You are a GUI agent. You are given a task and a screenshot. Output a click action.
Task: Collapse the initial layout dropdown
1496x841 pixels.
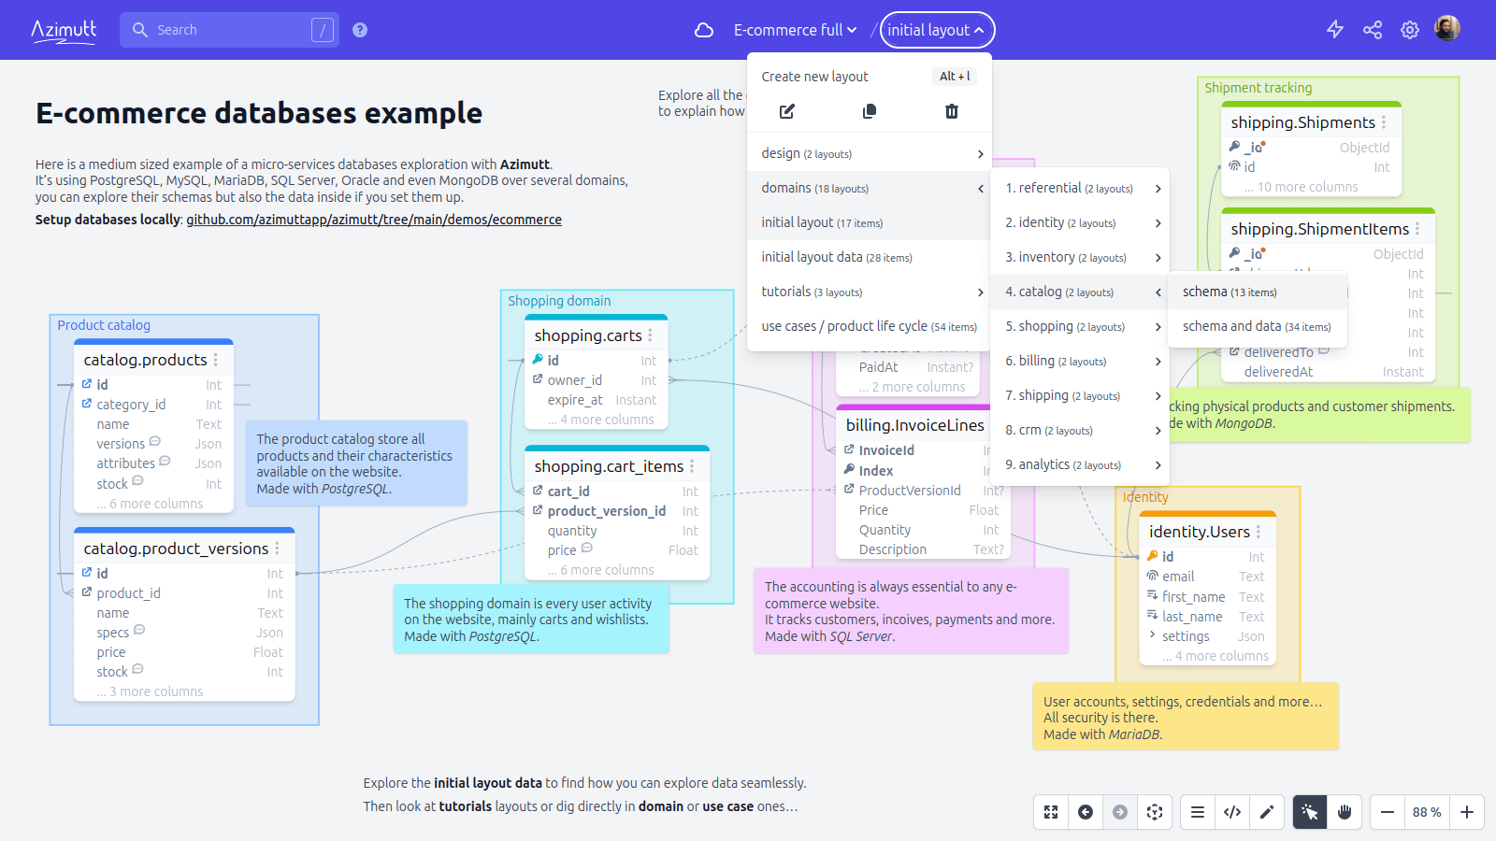point(937,30)
